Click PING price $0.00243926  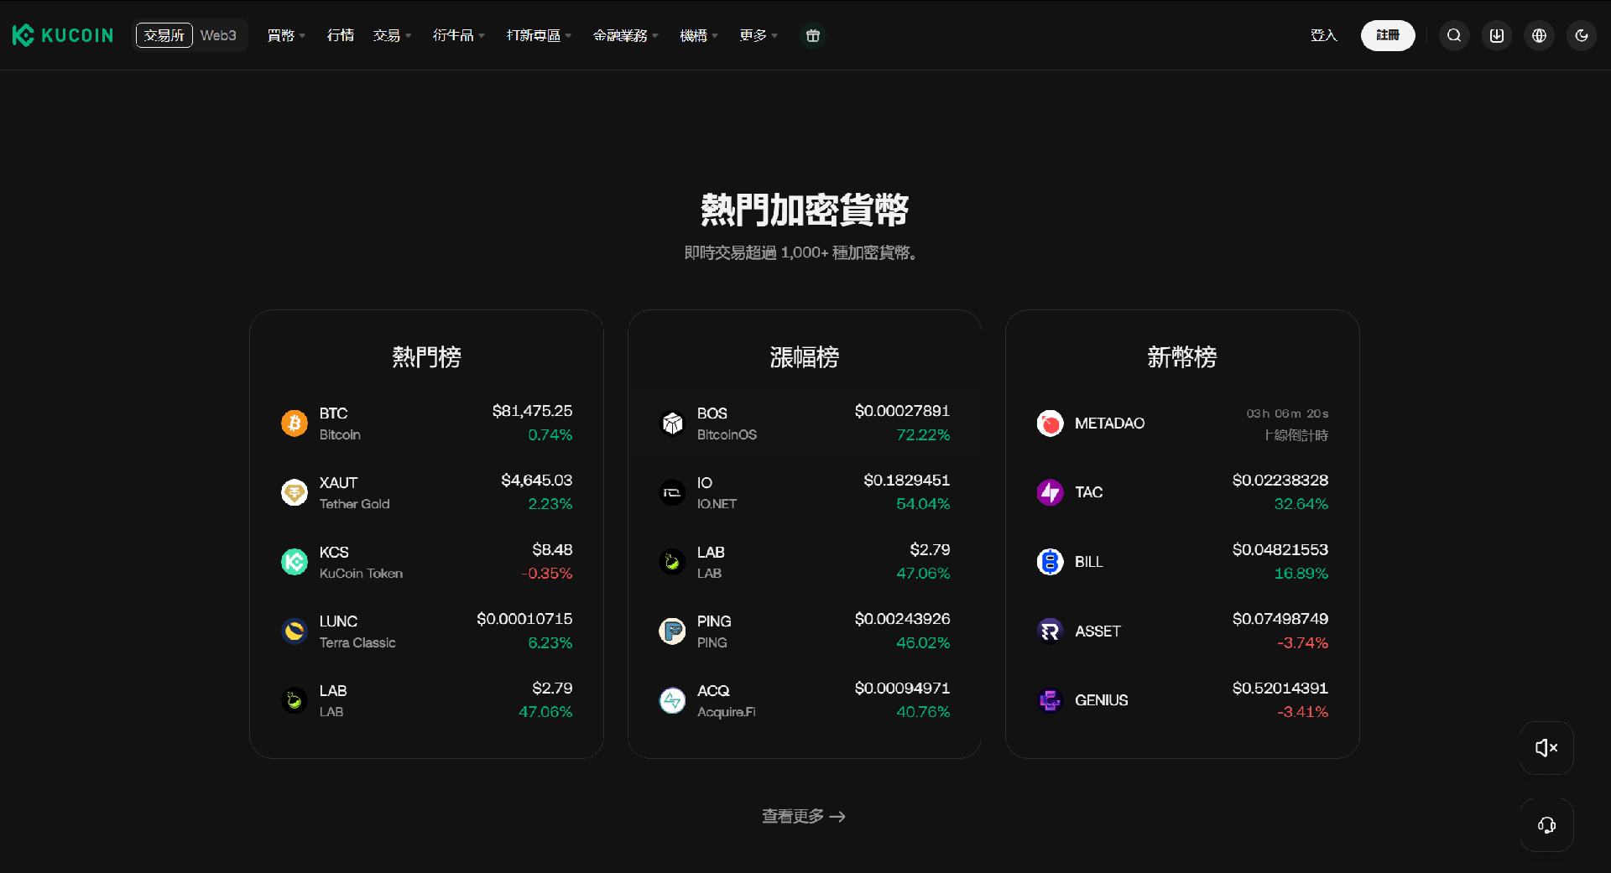[902, 619]
